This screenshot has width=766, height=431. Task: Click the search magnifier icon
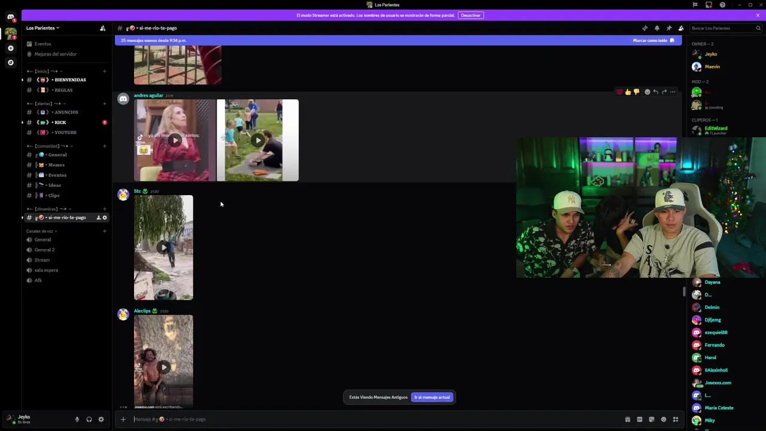coord(758,28)
